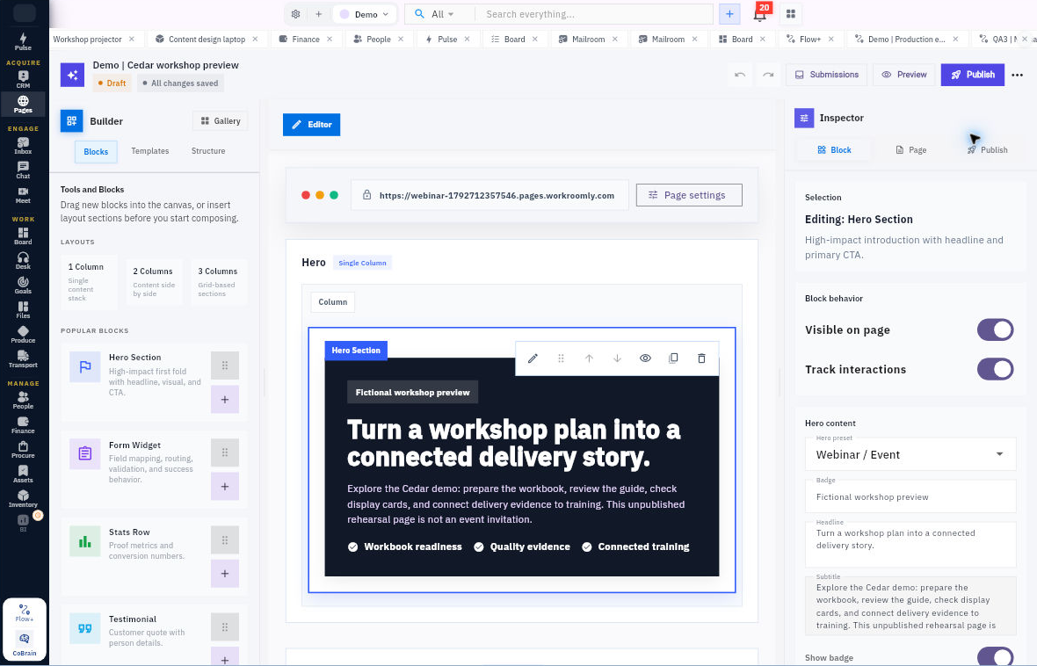
Task: Select the Block tab in Inspector
Action: tap(834, 150)
